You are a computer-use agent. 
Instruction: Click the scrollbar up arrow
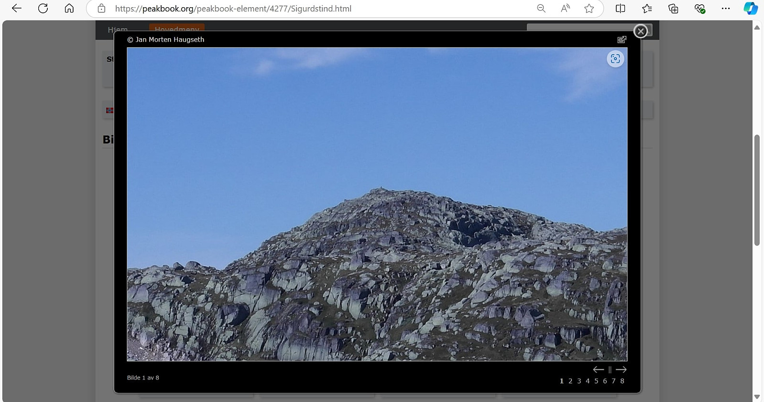757,27
